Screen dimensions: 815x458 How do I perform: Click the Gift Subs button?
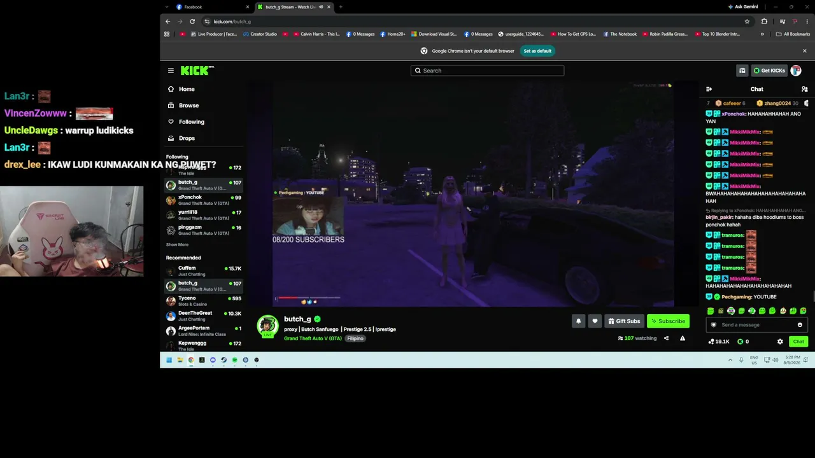(x=624, y=321)
